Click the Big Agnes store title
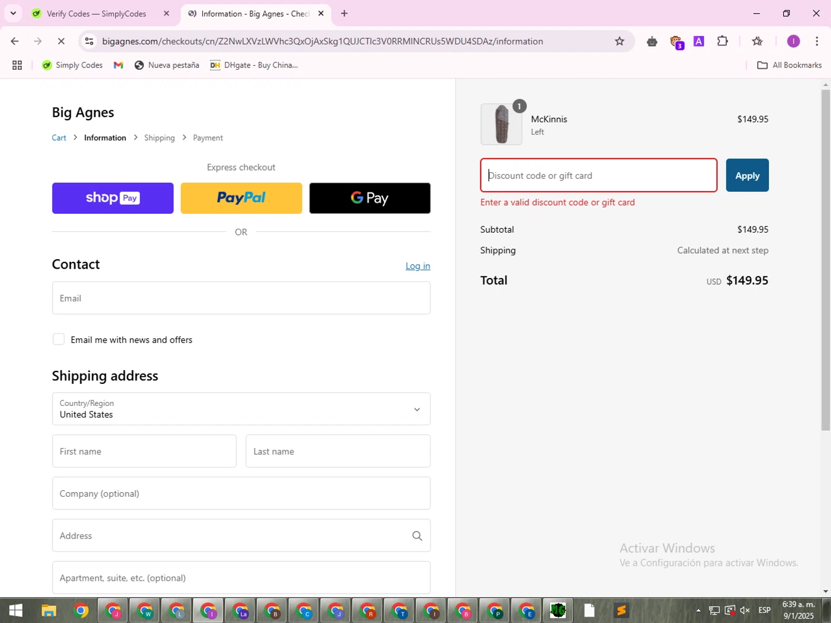The height and width of the screenshot is (623, 831). point(83,112)
